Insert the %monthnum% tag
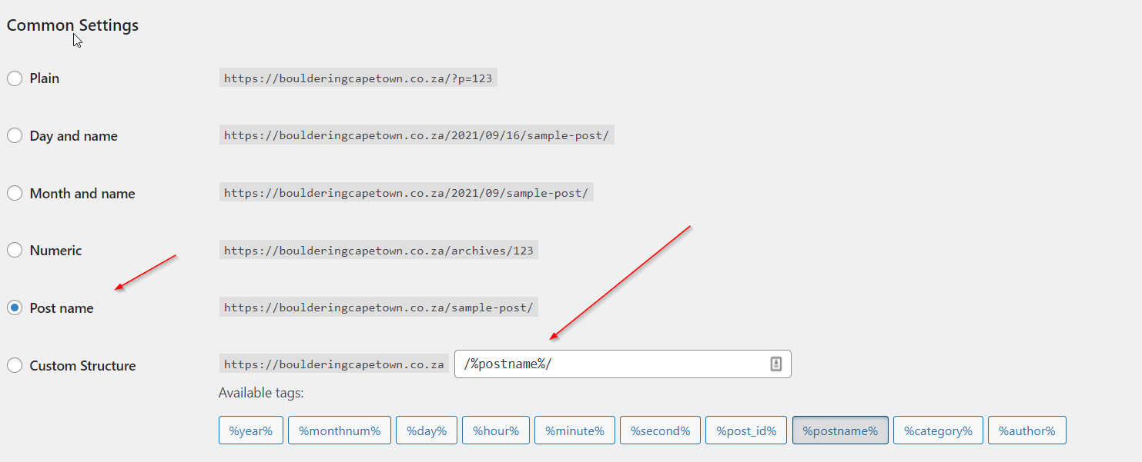This screenshot has width=1142, height=462. [340, 430]
